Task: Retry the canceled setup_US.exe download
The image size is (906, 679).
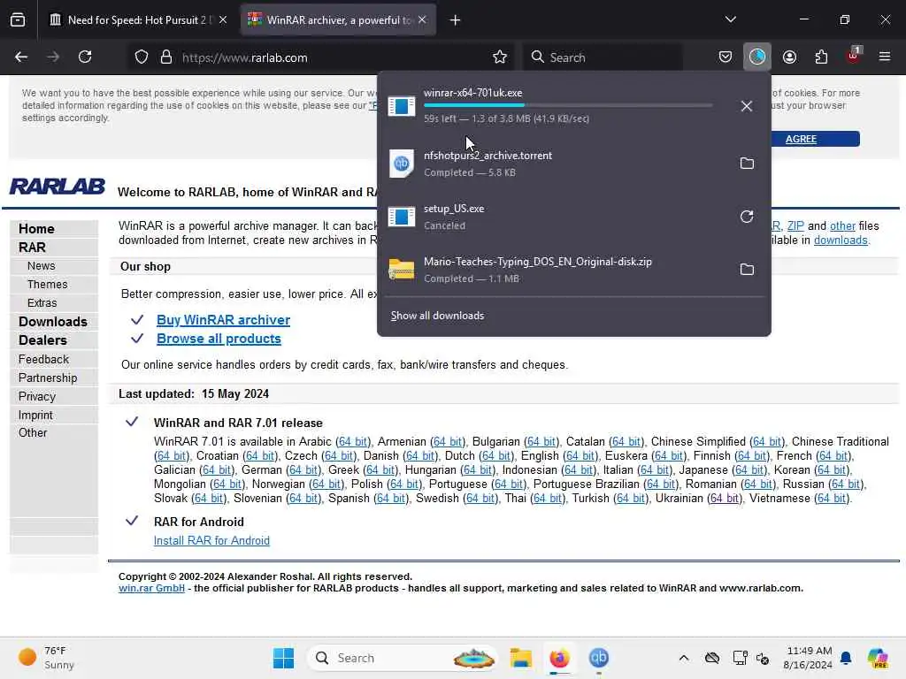Action: 747,217
